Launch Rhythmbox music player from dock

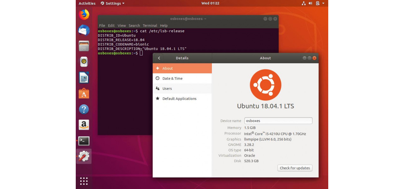(84, 62)
